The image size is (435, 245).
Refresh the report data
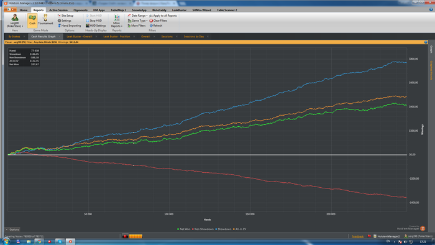pos(156,25)
